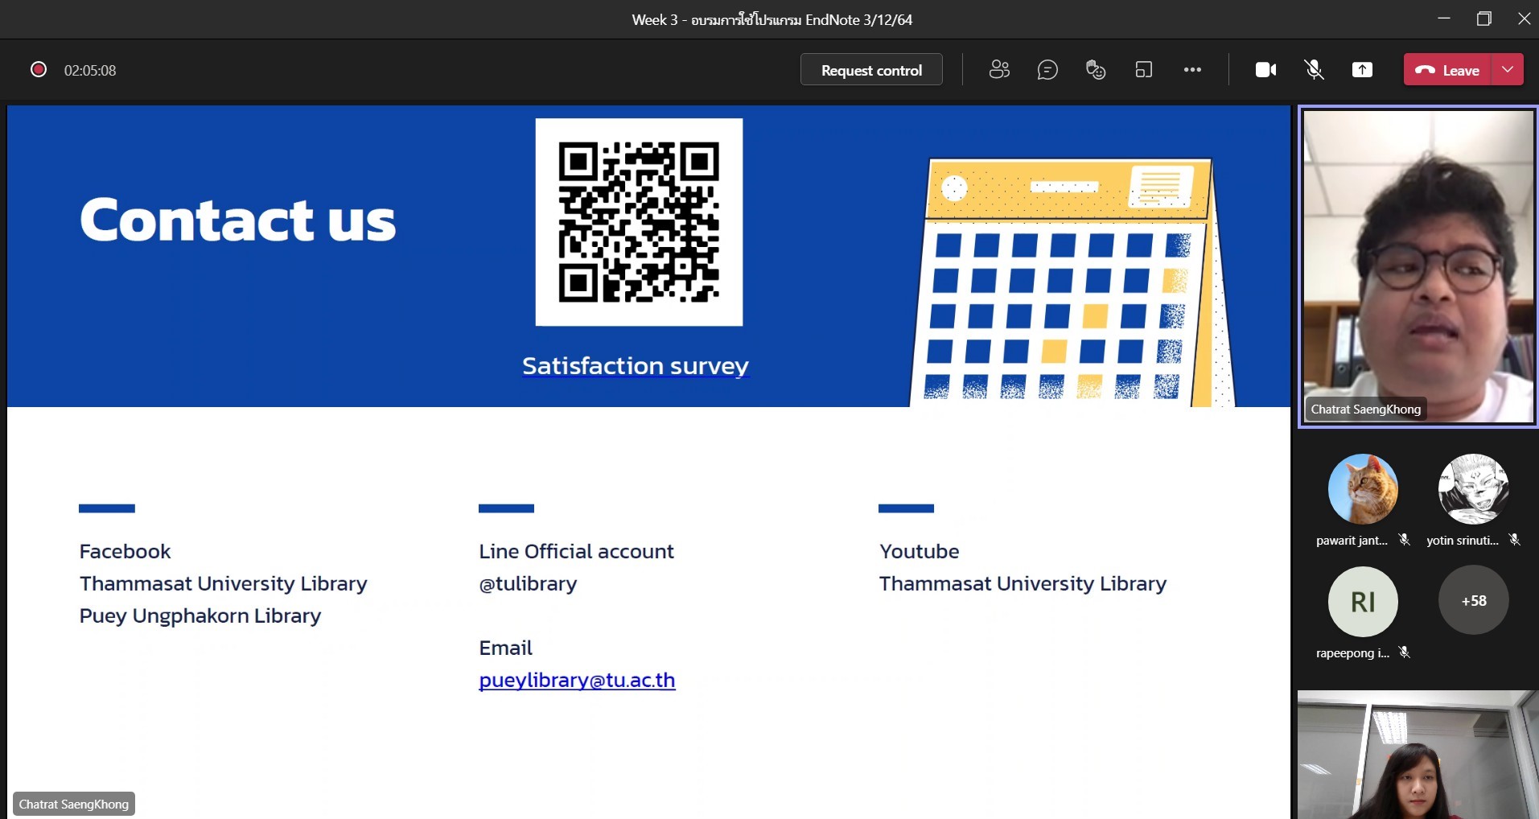Click Thammasat University Library under Facebook

click(x=223, y=584)
